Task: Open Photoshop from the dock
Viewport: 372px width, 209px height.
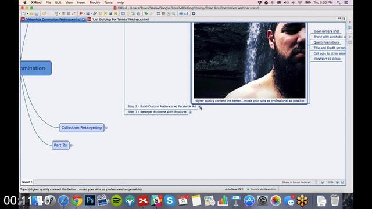Action: [90, 201]
